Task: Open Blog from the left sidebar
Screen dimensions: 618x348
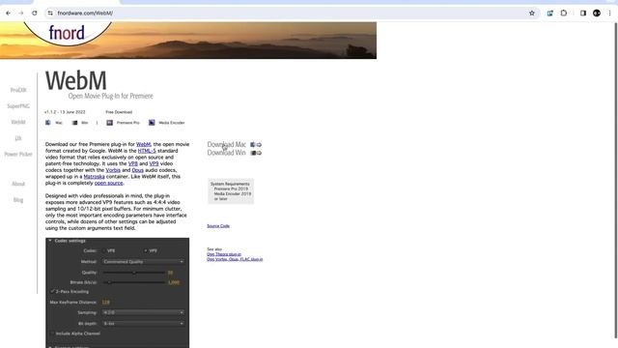Action: click(x=18, y=200)
